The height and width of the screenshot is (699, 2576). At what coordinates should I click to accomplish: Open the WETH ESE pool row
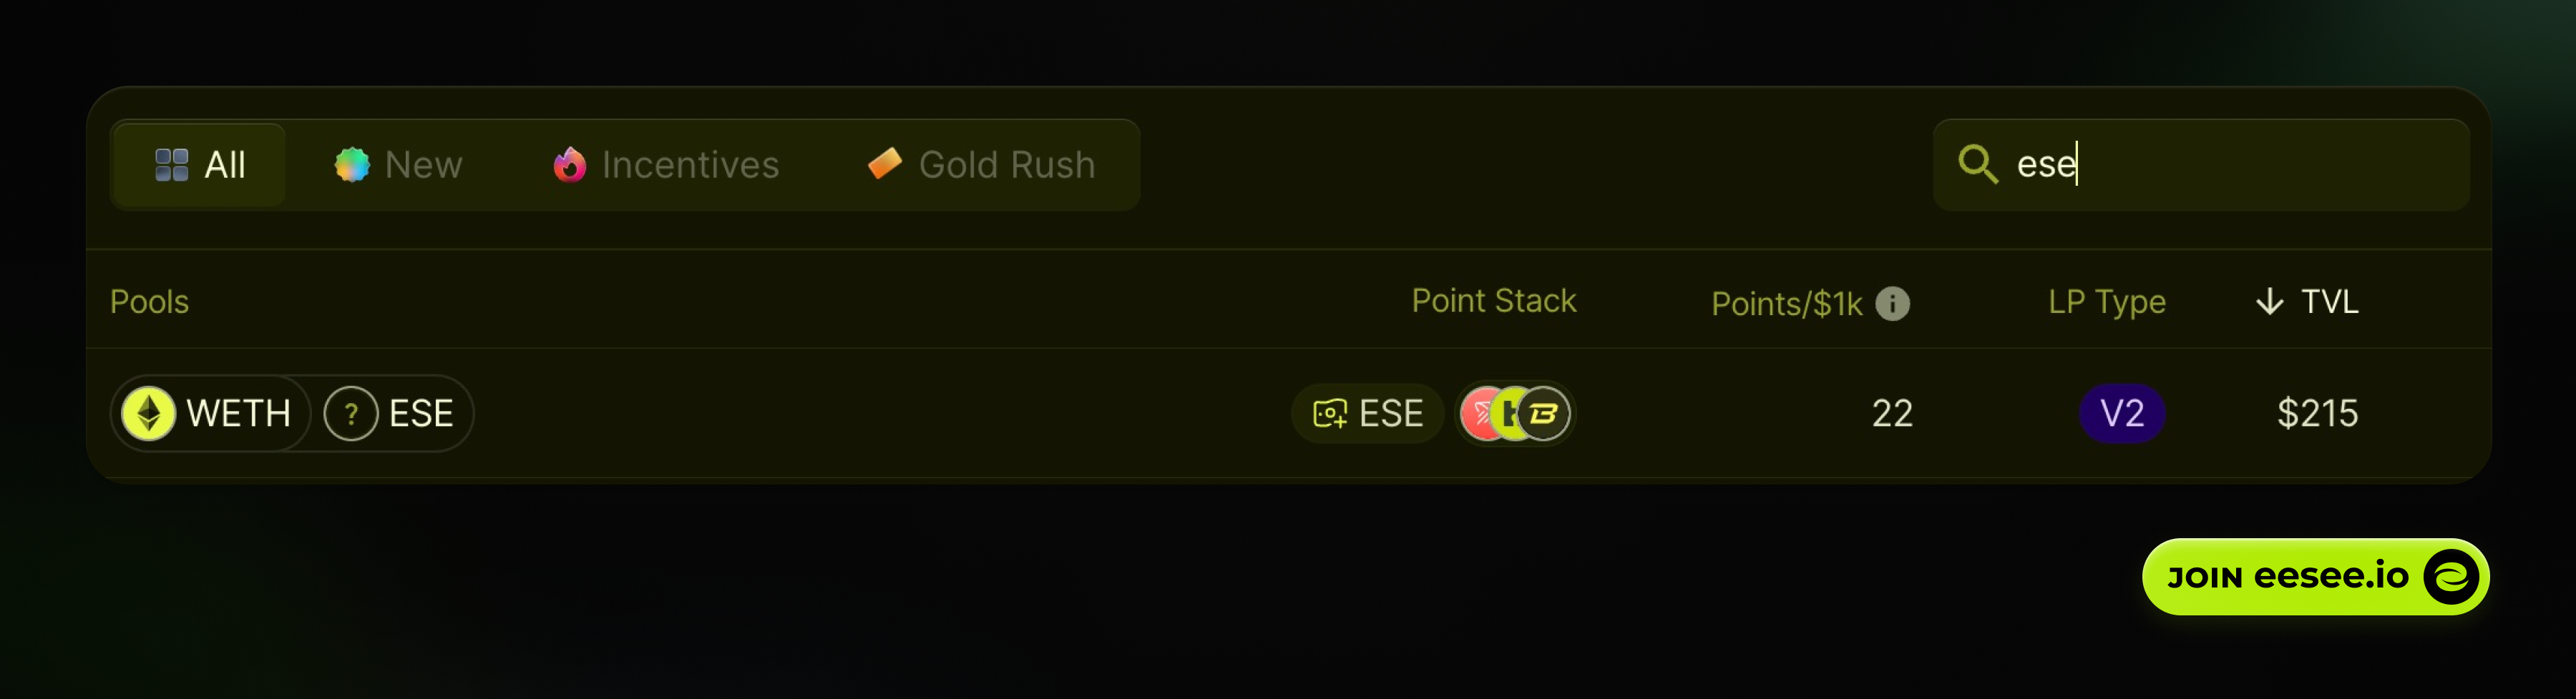click(1288, 413)
